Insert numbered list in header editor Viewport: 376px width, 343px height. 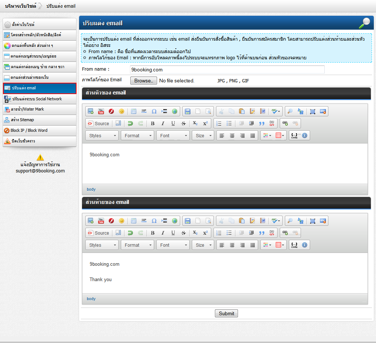pos(219,123)
